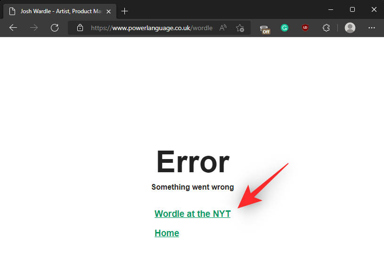Reload the page with the refresh icon
Viewport: 384px width, 280px height.
pyautogui.click(x=55, y=28)
